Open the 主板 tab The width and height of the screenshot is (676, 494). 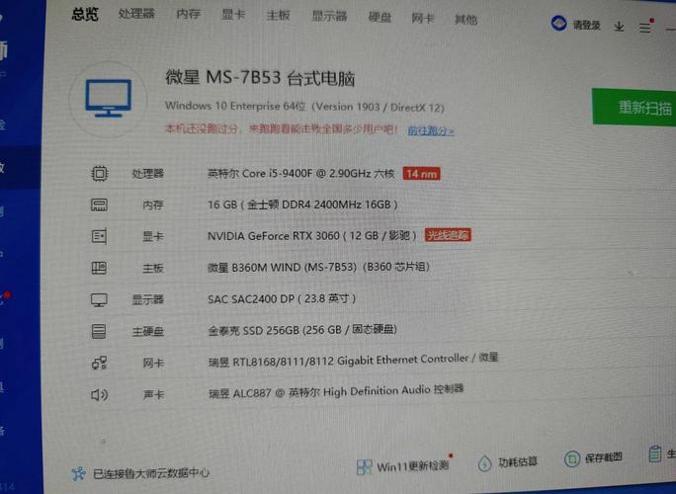tap(278, 16)
